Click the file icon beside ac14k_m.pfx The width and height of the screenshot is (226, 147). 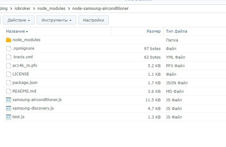click(x=9, y=66)
